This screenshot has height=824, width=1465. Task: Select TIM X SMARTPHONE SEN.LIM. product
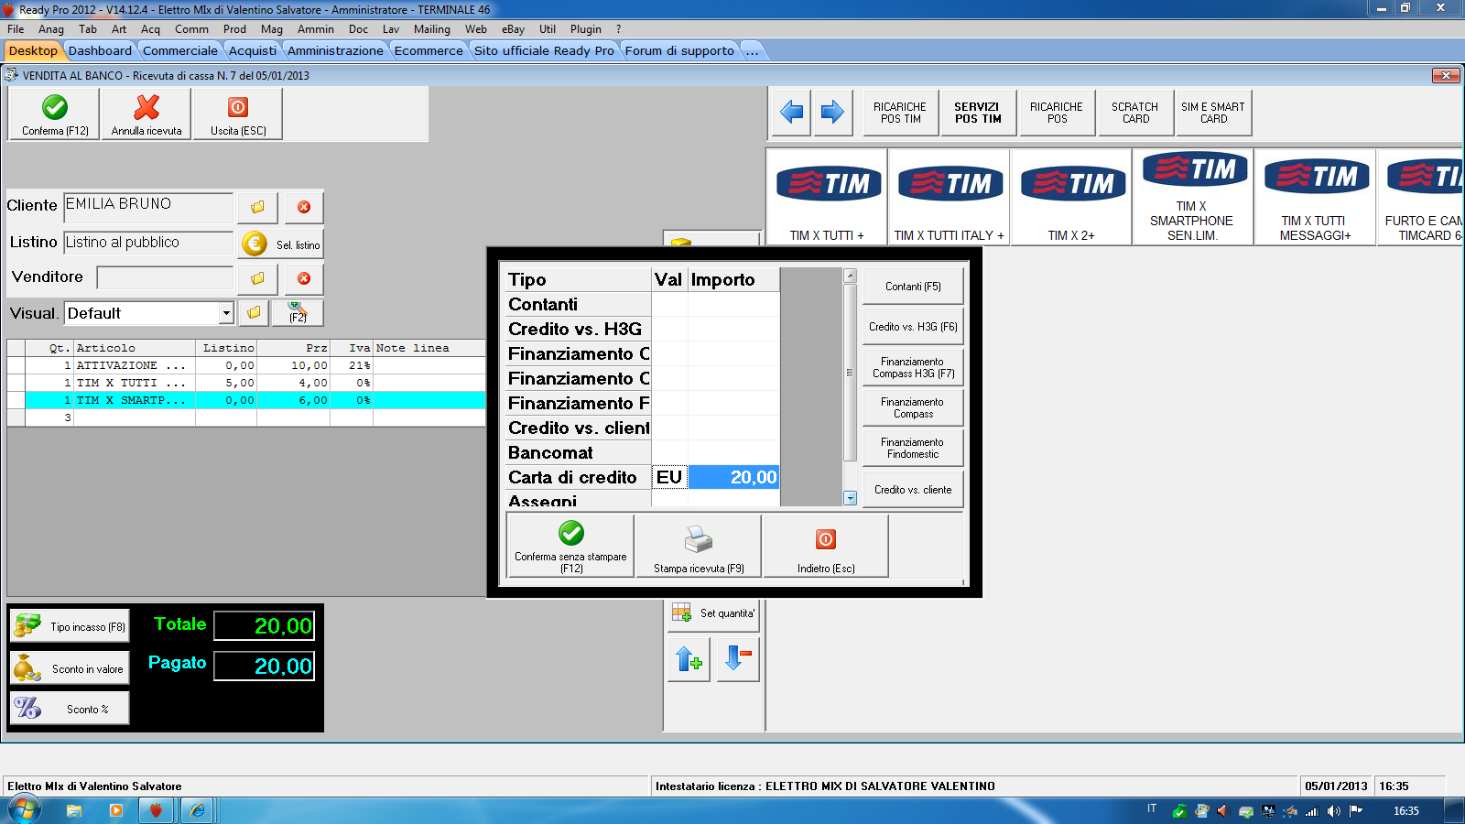[x=1192, y=197]
